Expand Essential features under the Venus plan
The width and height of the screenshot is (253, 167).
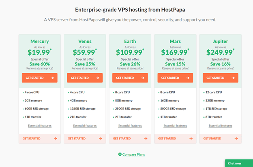point(85,126)
